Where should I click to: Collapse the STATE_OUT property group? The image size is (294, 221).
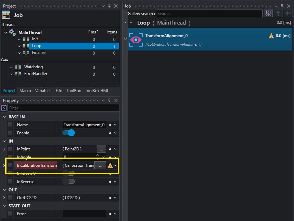click(x=4, y=206)
